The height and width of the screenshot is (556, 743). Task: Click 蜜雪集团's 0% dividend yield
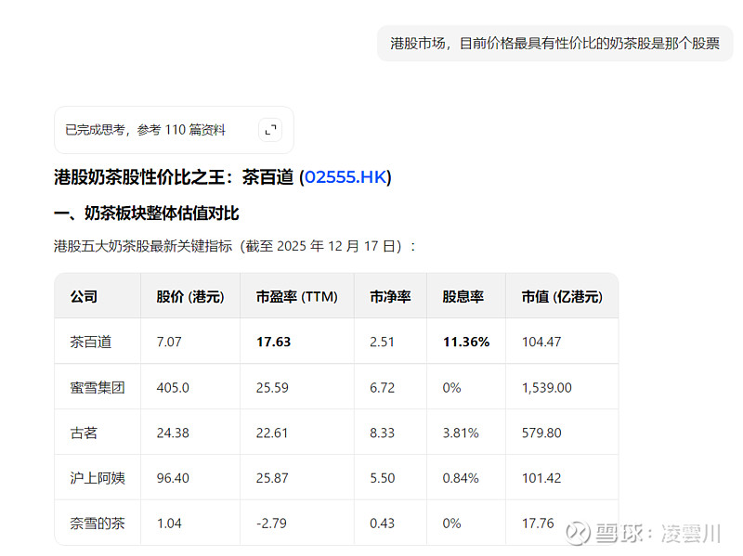[451, 388]
